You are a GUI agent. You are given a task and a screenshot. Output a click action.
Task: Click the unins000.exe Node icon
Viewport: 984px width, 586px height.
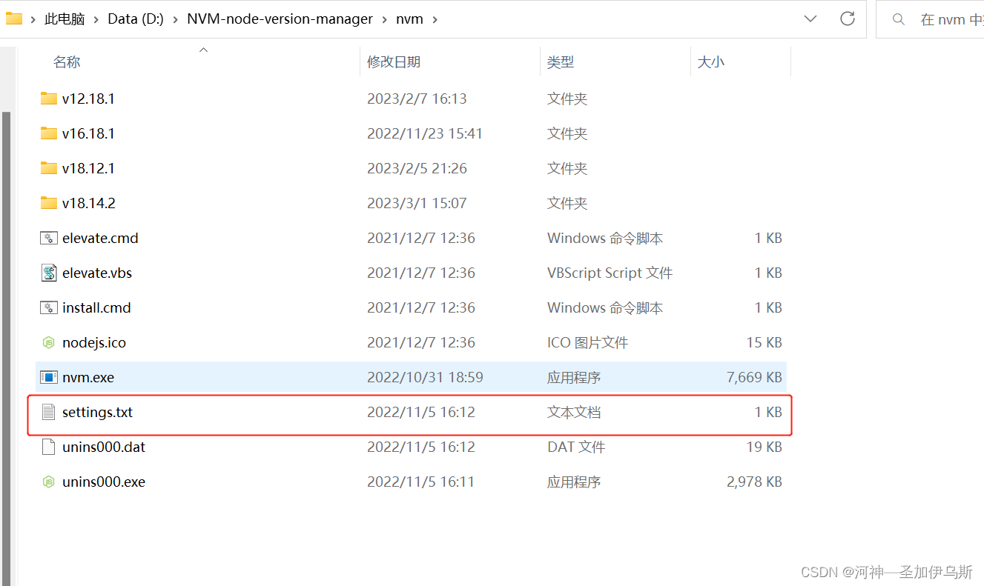coord(49,482)
